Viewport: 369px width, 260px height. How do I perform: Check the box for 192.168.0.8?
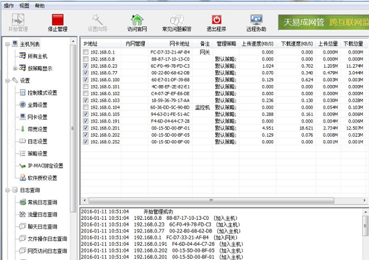click(86, 59)
